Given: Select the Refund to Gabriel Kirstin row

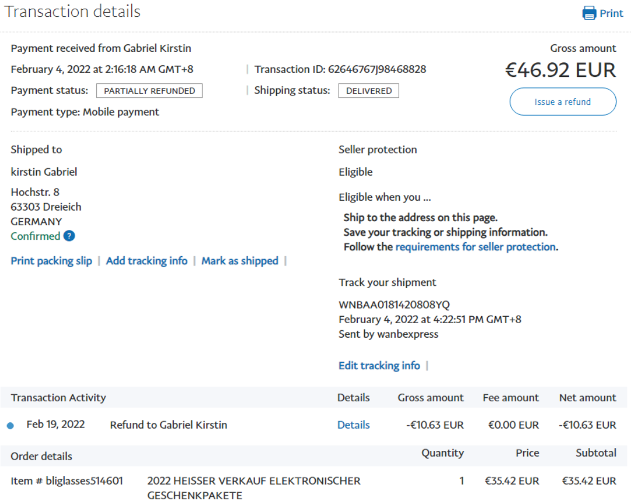Looking at the screenshot, I should click(169, 425).
